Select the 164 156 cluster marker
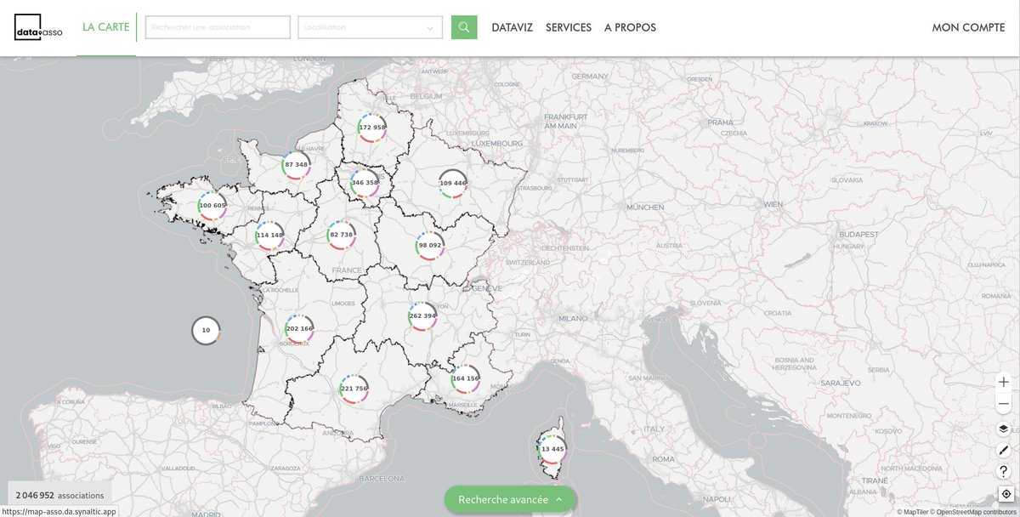This screenshot has height=517, width=1020. point(466,379)
